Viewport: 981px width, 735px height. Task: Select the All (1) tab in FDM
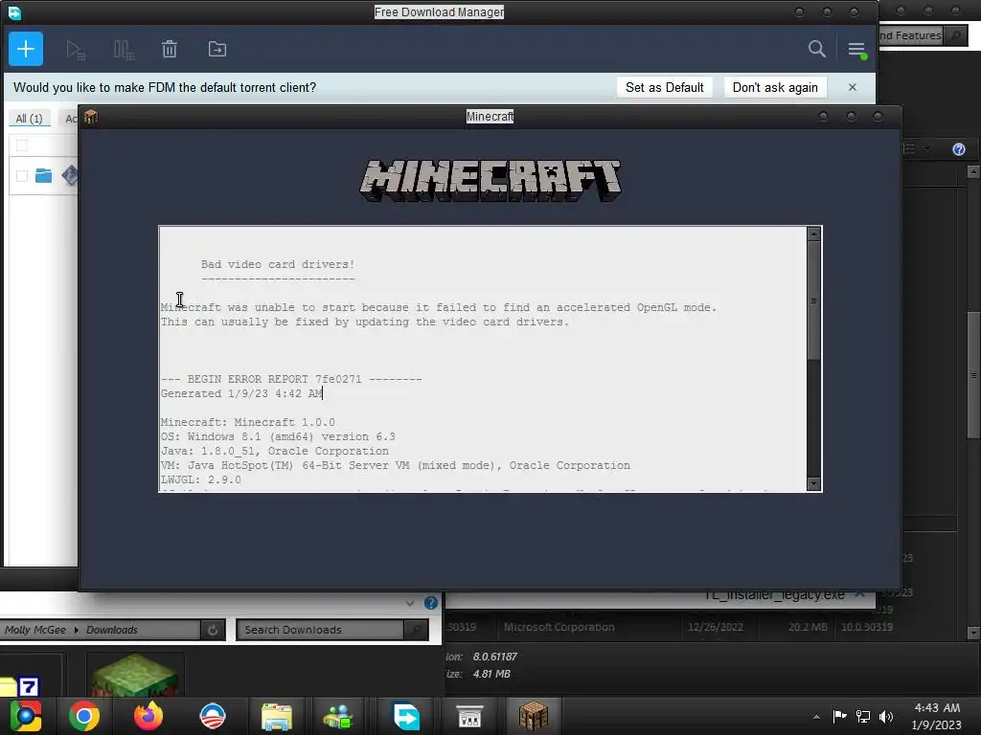pyautogui.click(x=29, y=119)
